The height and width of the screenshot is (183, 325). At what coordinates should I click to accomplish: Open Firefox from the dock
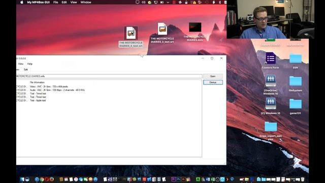pyautogui.click(x=52, y=179)
